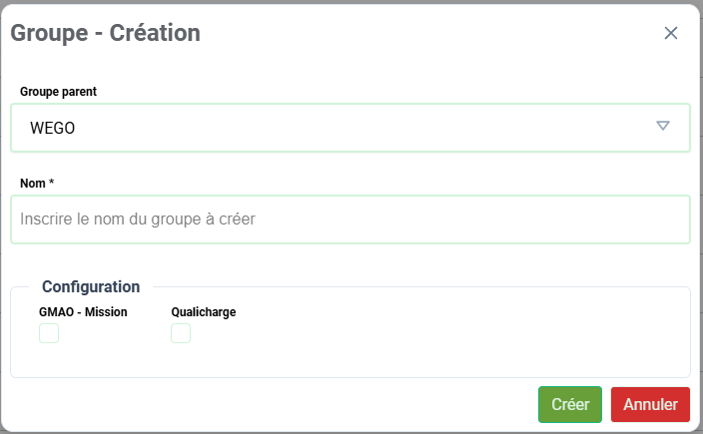Toggle the Qualicharge checkbox
Viewport: 703px width, 434px height.
coord(181,333)
